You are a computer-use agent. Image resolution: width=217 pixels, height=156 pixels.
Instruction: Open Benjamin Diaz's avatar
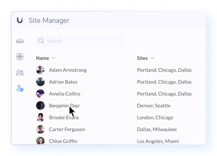click(40, 106)
